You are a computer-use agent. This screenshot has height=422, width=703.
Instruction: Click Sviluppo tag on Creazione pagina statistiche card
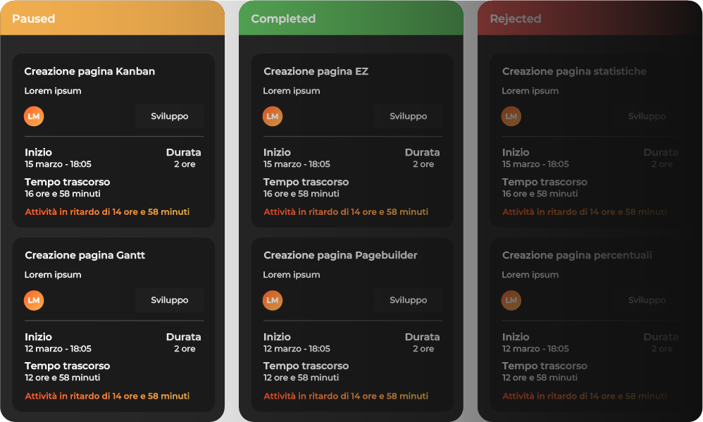647,116
